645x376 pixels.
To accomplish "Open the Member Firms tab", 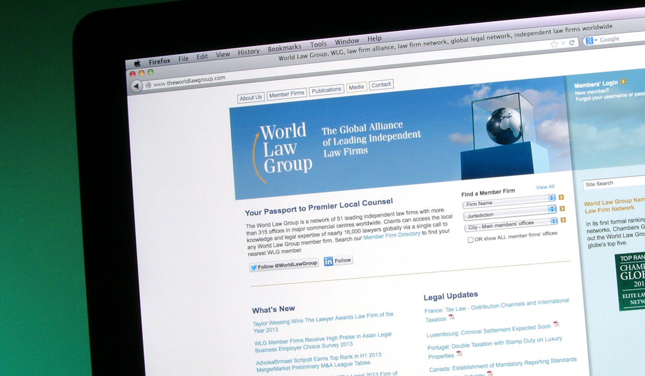I will [286, 94].
